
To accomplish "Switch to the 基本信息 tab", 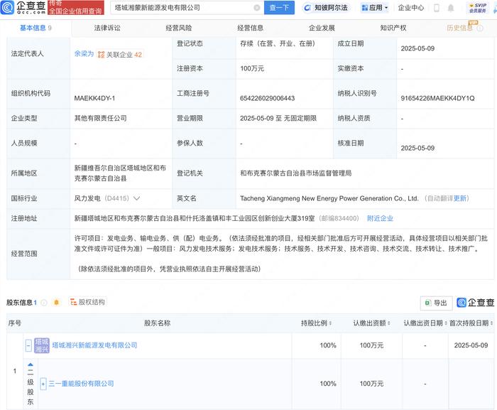I will (35, 28).
